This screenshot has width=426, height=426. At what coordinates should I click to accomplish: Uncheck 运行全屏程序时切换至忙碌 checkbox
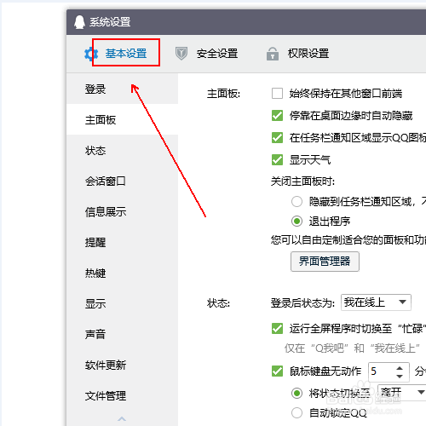pos(277,329)
